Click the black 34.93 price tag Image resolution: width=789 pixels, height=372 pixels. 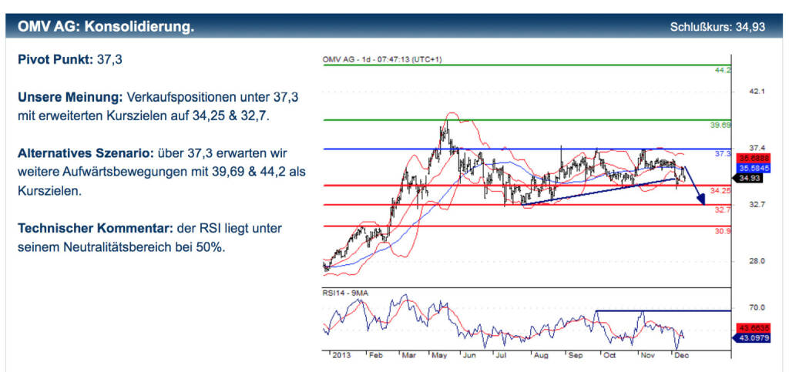point(747,178)
